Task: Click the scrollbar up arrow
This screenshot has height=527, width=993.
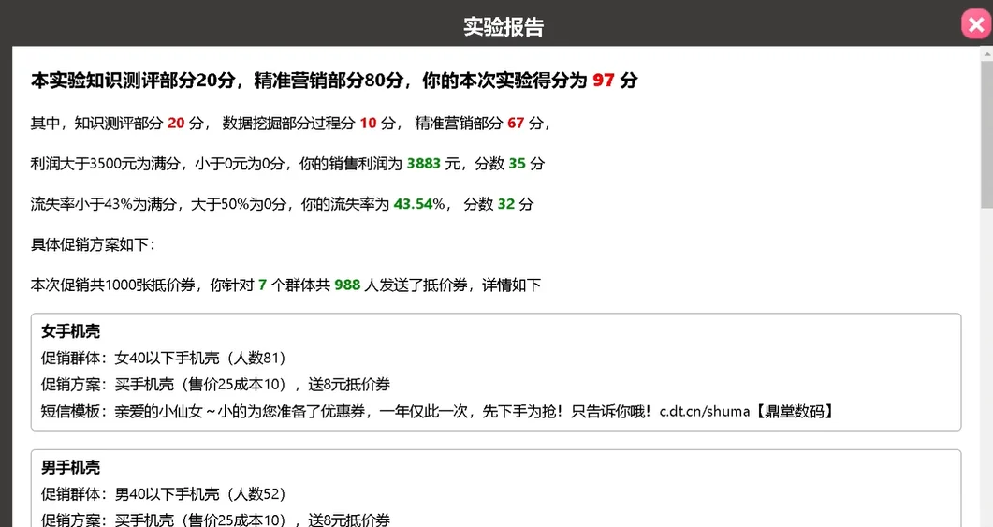Action: tap(986, 53)
